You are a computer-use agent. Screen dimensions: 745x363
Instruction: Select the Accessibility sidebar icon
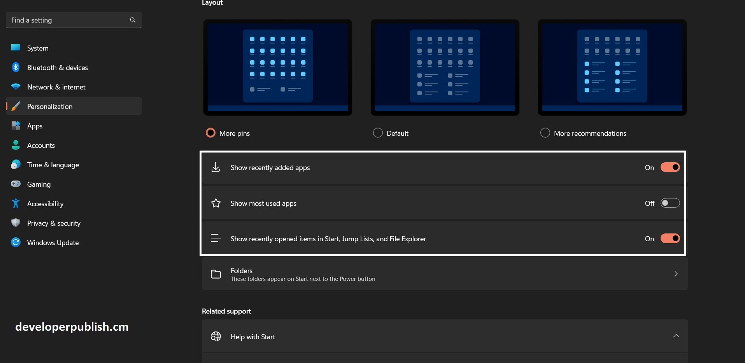coord(15,203)
